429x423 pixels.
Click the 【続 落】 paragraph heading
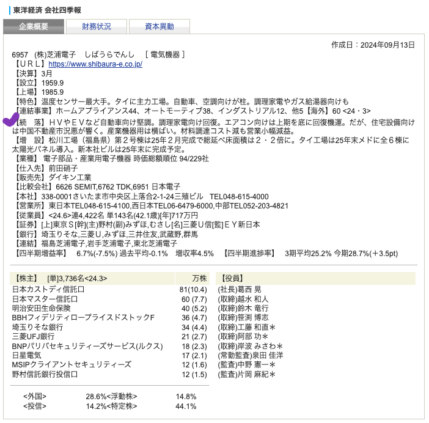point(30,122)
